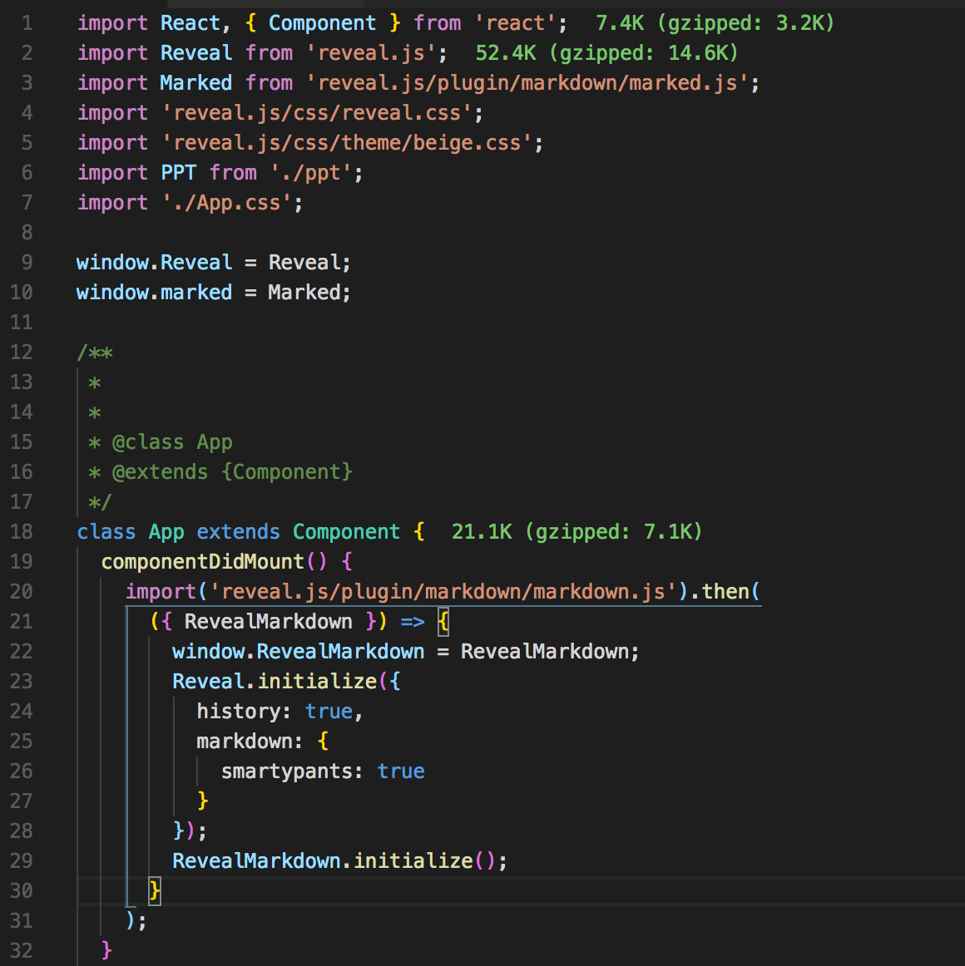Click line number 32 in the gutter
Image resolution: width=965 pixels, height=966 pixels.
(x=22, y=950)
